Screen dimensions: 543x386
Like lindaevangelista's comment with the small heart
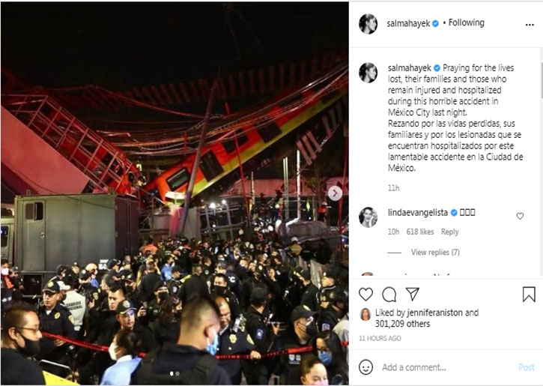click(x=520, y=216)
